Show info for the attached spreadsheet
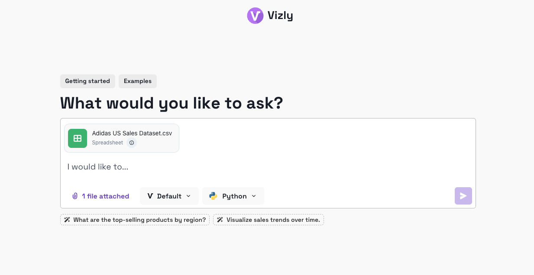The image size is (534, 275). [x=132, y=143]
